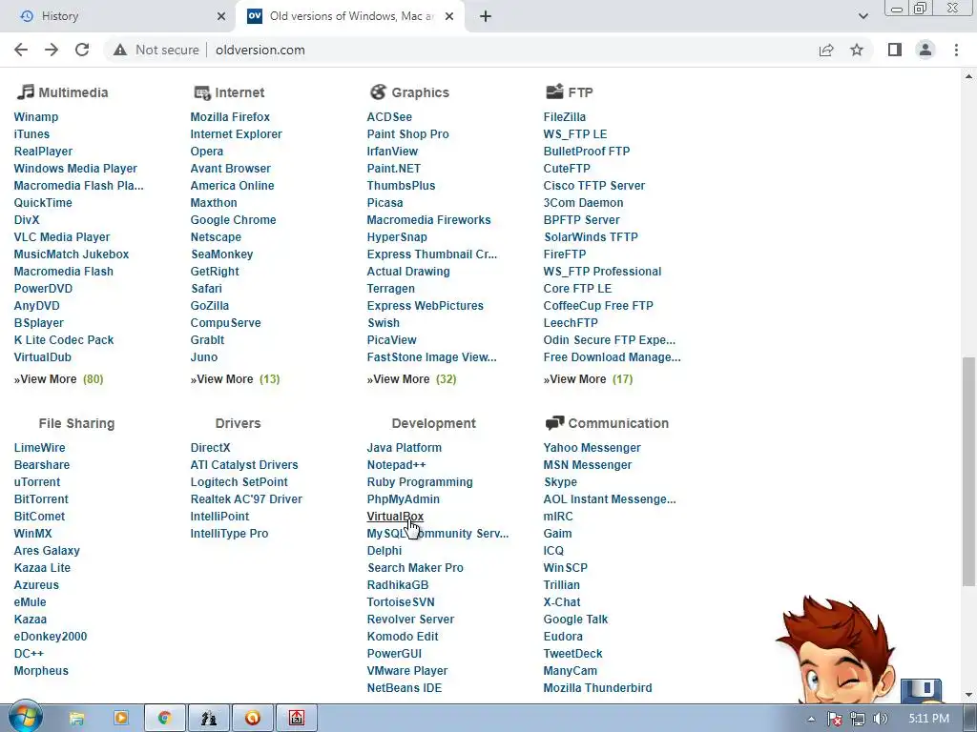This screenshot has height=732, width=977.
Task: Click the Not secure warning icon
Action: [120, 50]
